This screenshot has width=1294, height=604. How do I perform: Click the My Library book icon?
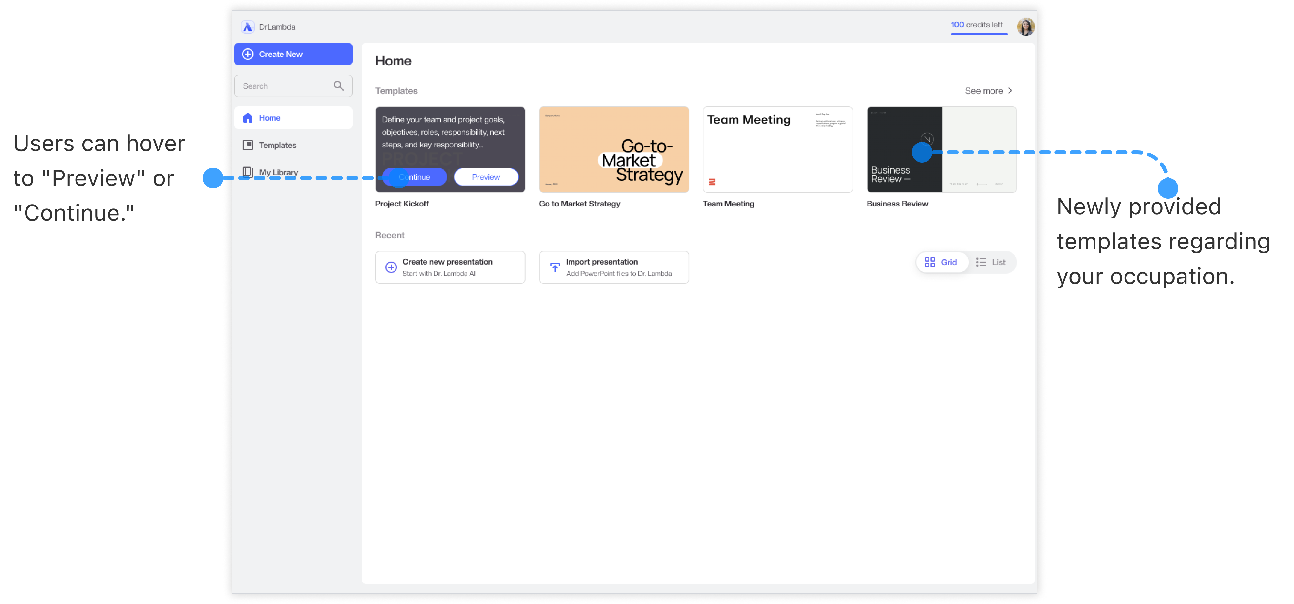248,172
